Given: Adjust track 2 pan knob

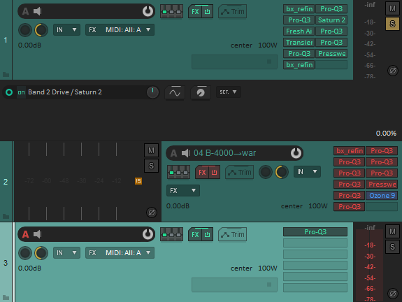Looking at the screenshot, I should pos(282,172).
